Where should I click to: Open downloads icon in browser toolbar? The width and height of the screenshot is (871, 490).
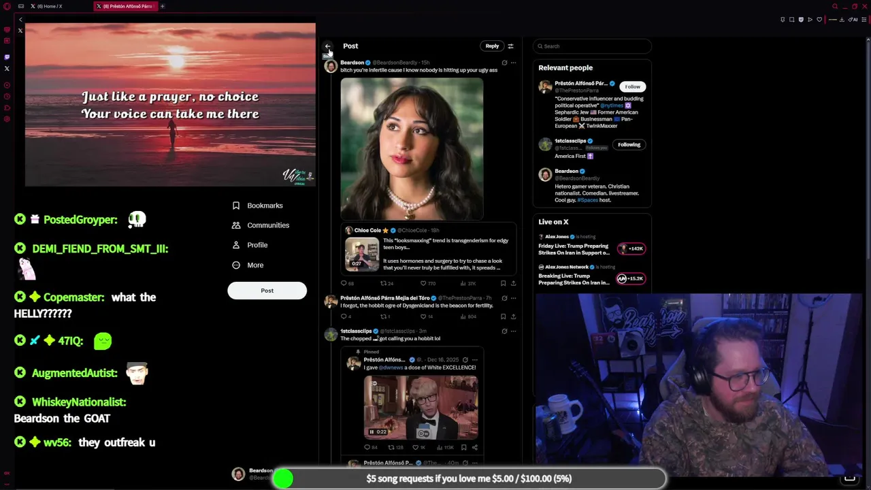(842, 20)
